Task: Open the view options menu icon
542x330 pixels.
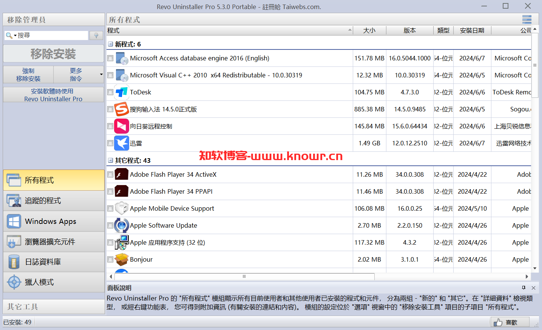Action: [527, 20]
